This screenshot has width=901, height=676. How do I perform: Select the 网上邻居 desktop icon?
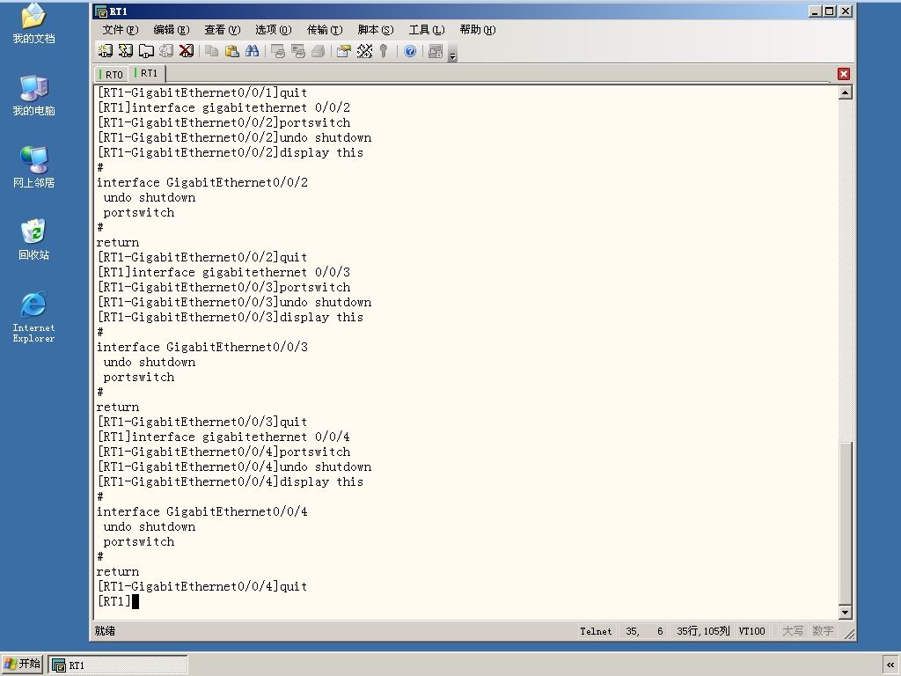pos(34,167)
